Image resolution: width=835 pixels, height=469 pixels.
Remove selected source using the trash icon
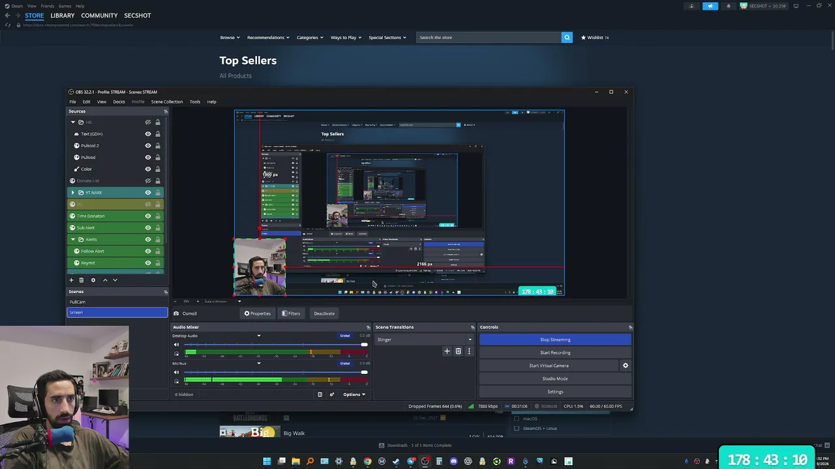tap(82, 280)
